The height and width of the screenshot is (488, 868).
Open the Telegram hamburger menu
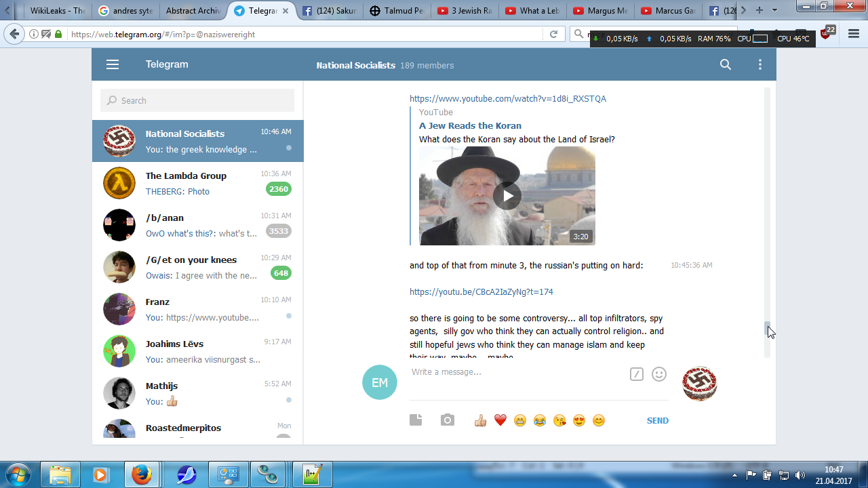[113, 65]
